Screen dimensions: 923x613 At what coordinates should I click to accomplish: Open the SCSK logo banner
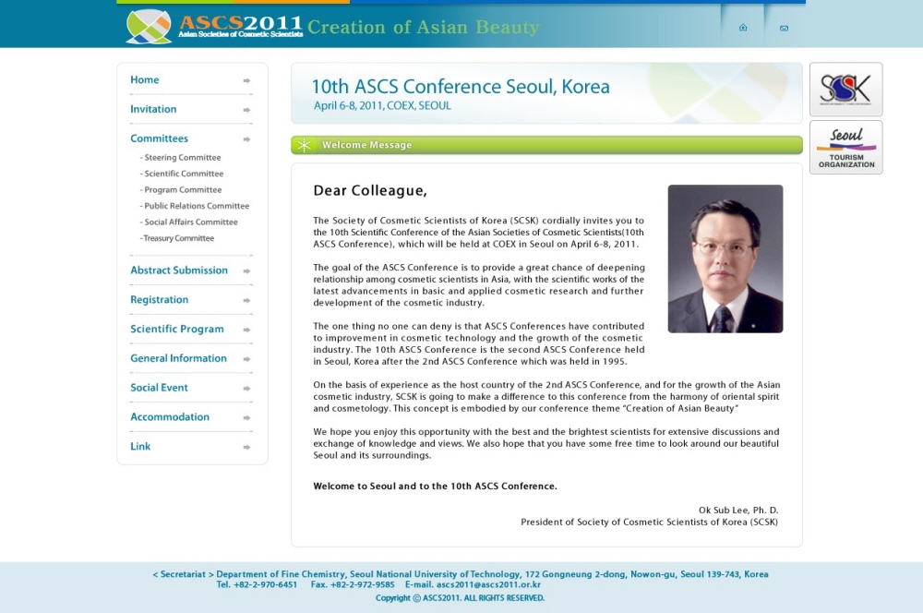point(845,90)
